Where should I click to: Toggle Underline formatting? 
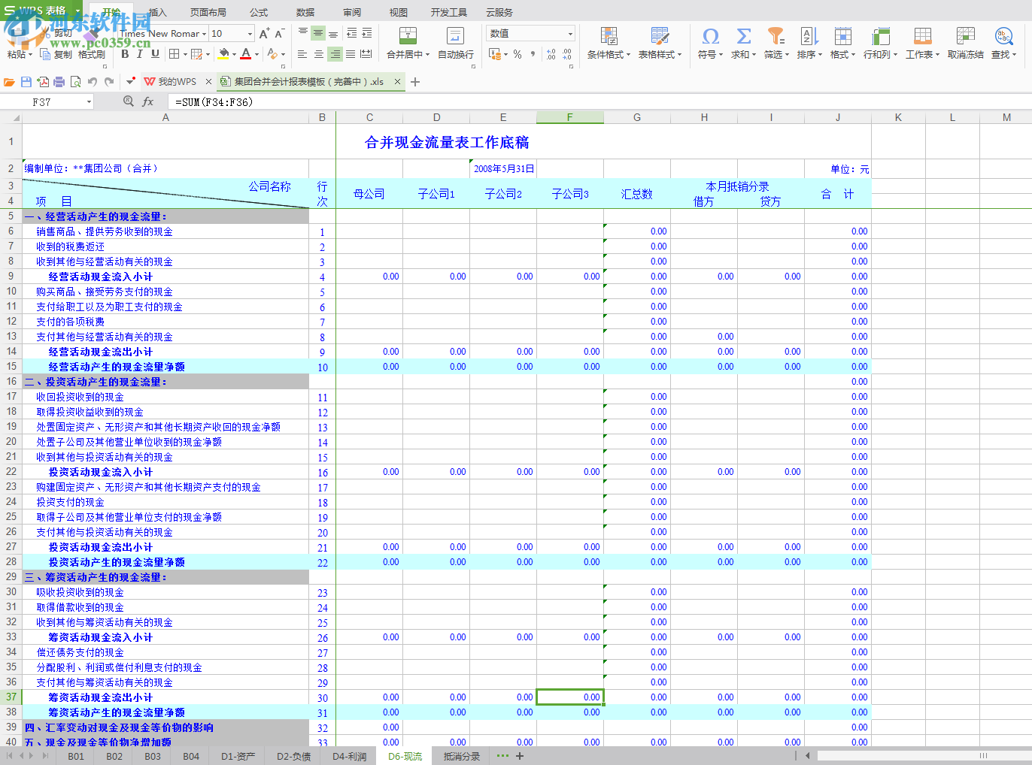click(x=155, y=54)
